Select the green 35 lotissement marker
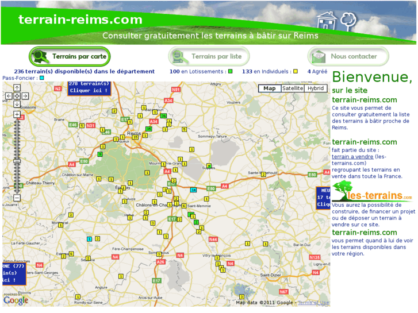The image size is (418, 313). [x=149, y=129]
